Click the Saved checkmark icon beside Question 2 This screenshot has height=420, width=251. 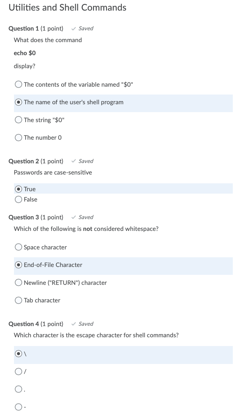(73, 161)
